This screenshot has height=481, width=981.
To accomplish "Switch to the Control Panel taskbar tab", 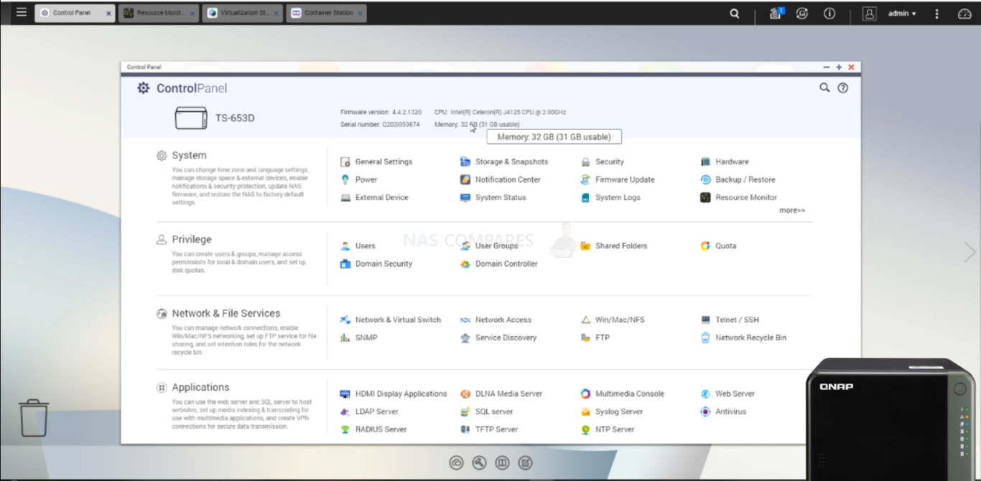I will (x=75, y=13).
